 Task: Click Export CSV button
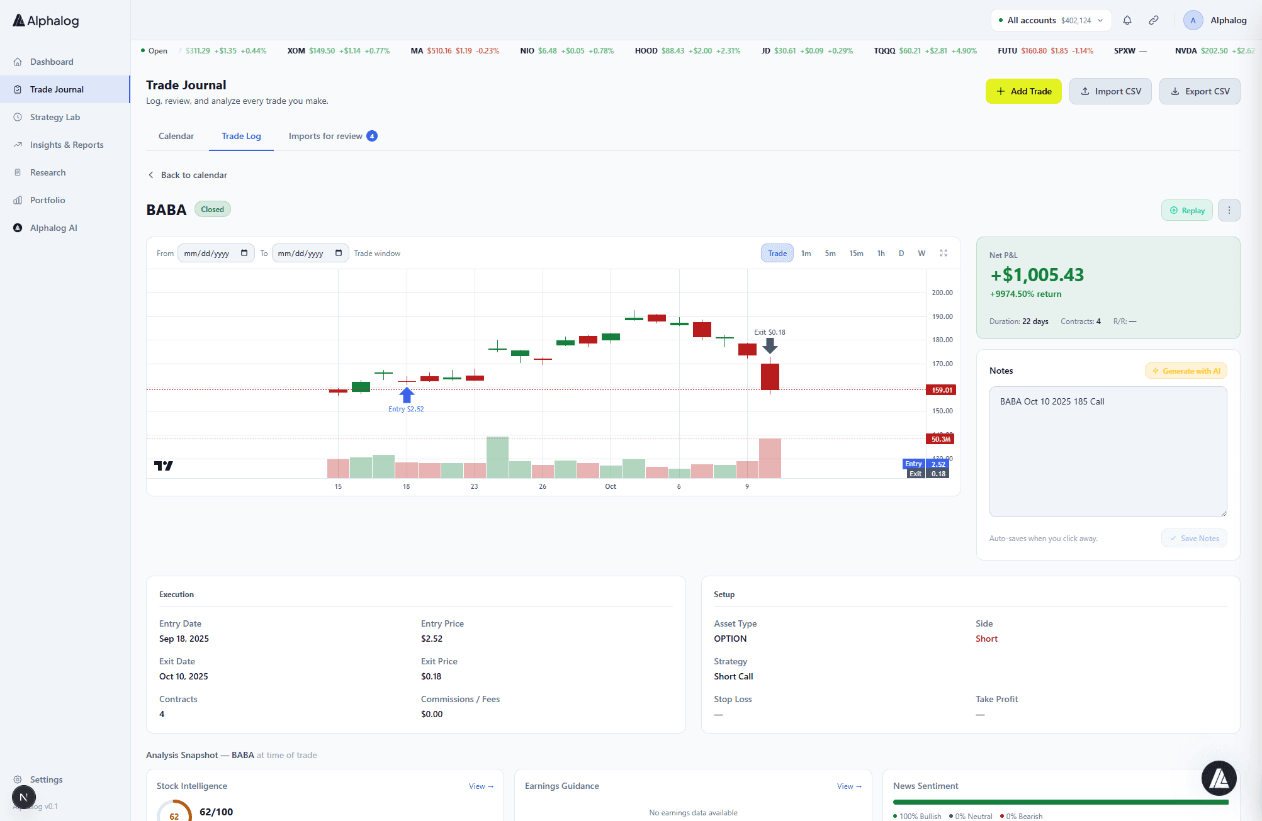pyautogui.click(x=1200, y=91)
